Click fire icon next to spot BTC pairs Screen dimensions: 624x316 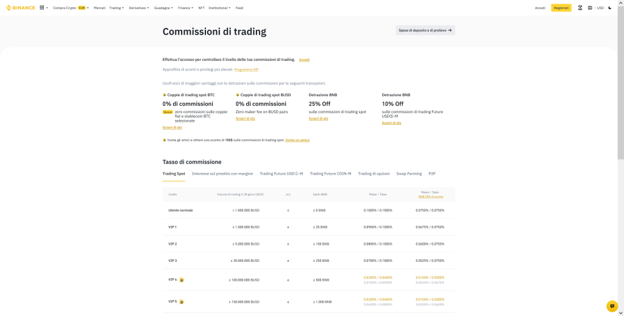pyautogui.click(x=165, y=95)
